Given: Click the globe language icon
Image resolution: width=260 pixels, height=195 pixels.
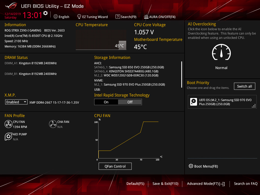Looking at the screenshot, I should [56, 17].
